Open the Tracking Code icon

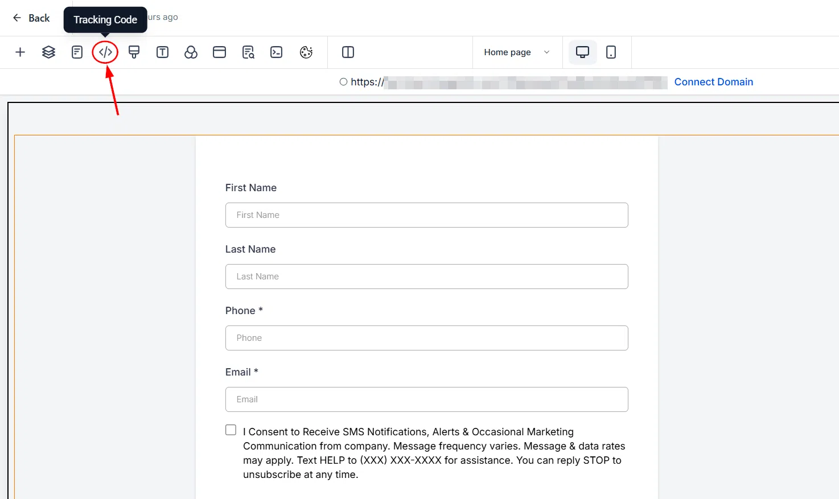tap(105, 52)
